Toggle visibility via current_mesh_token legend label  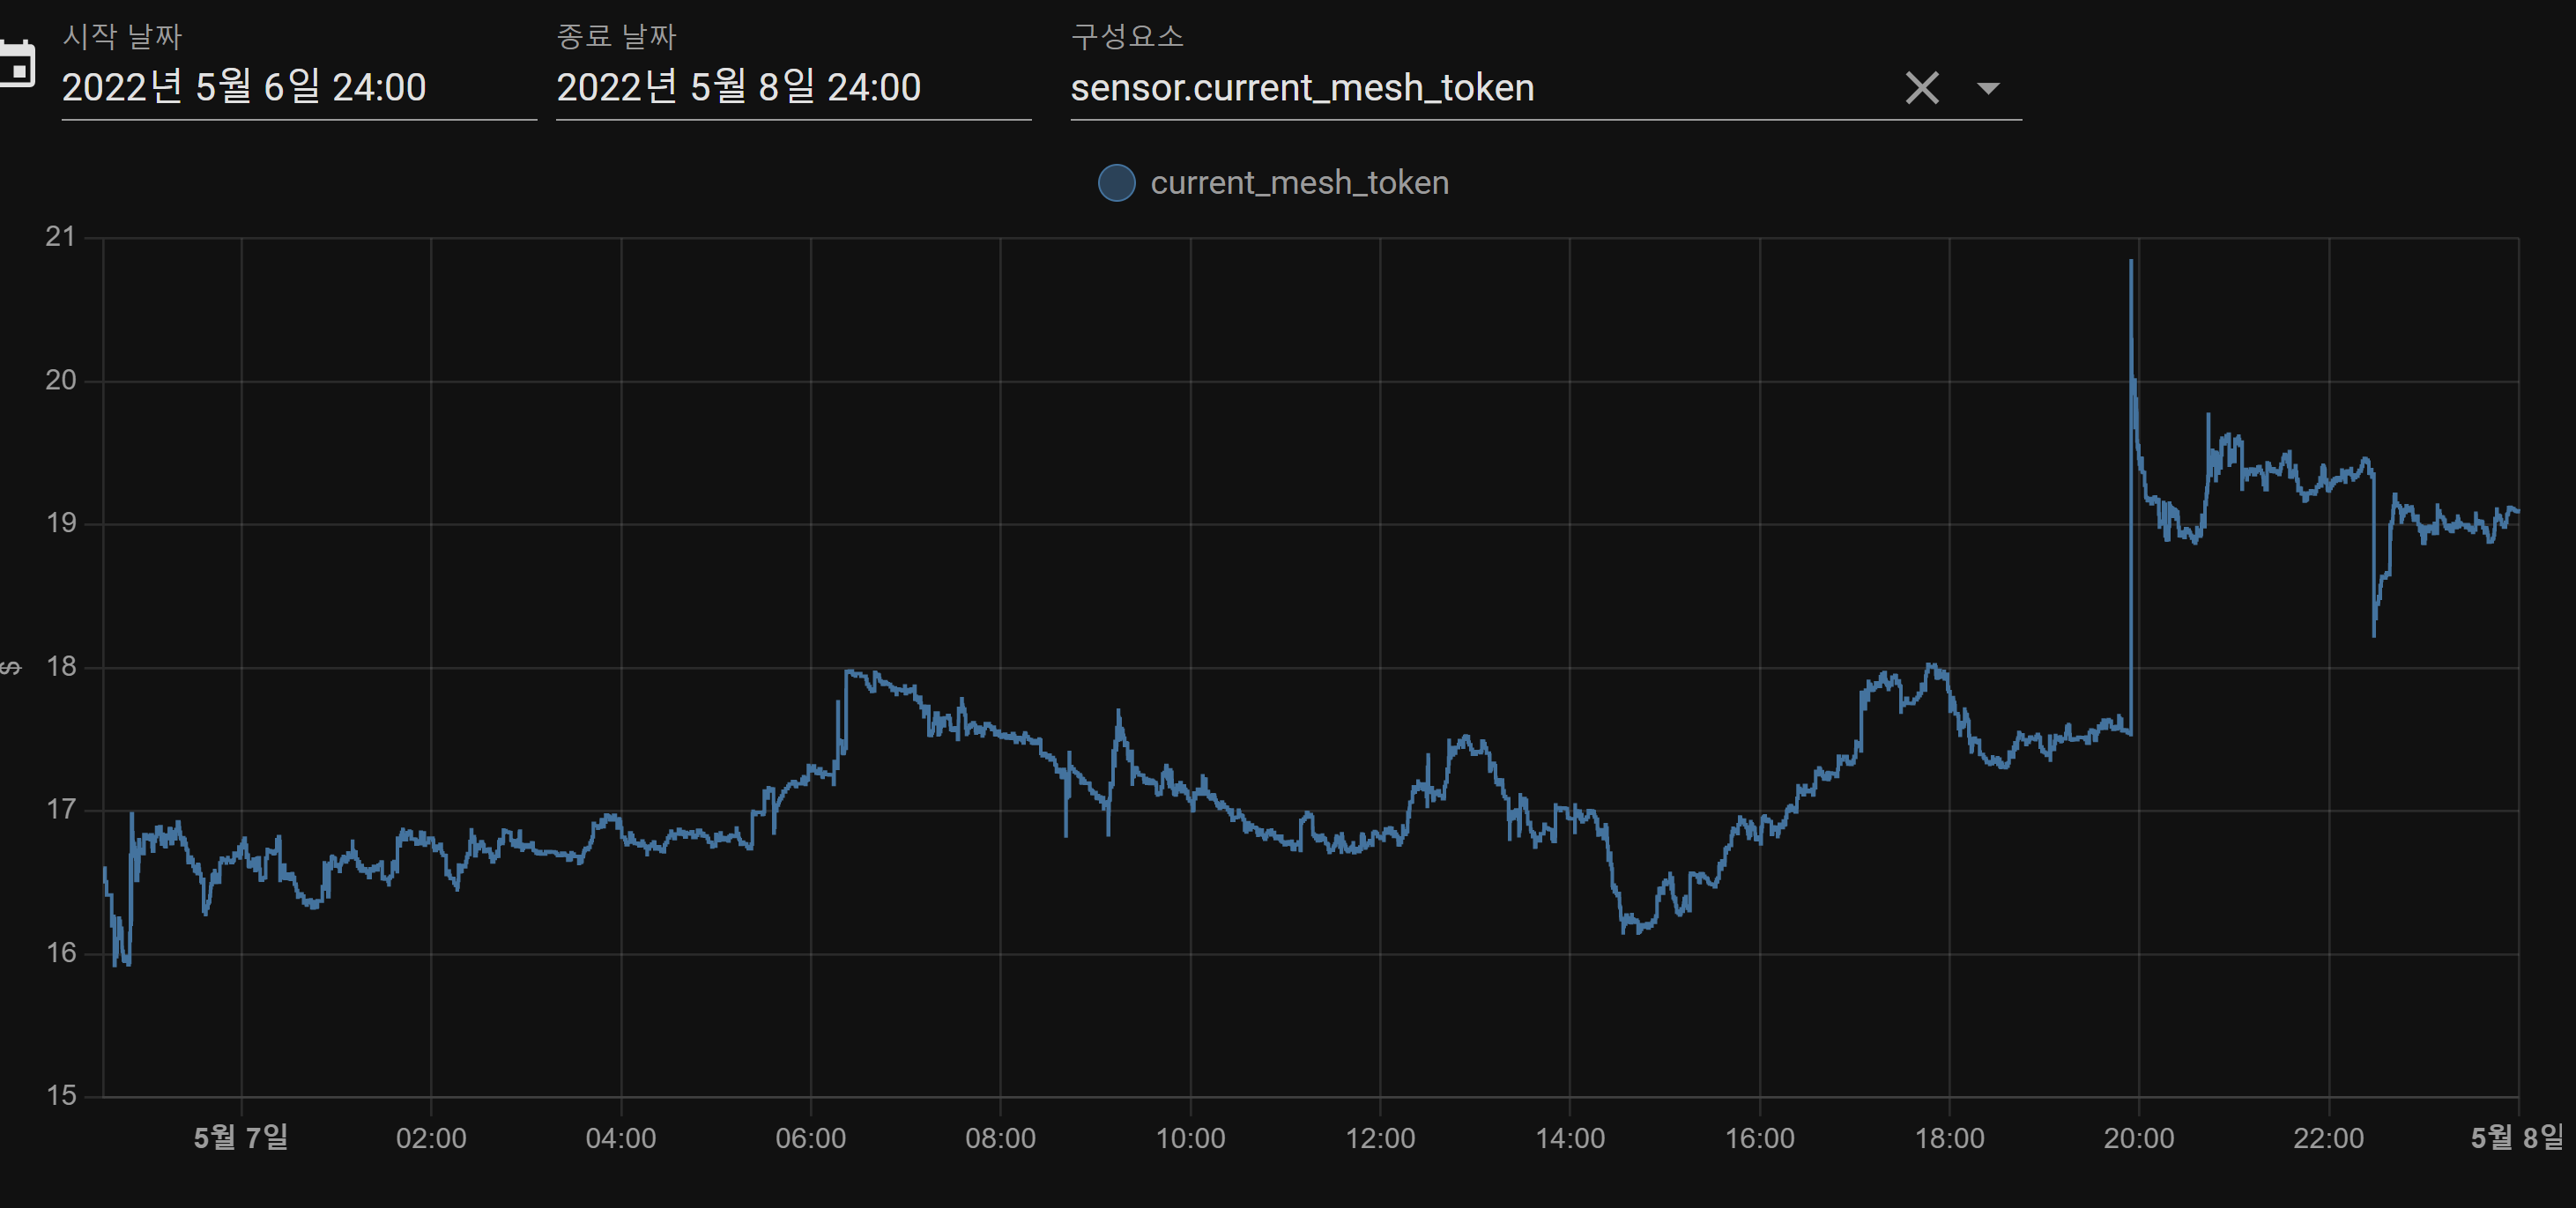click(x=1298, y=183)
